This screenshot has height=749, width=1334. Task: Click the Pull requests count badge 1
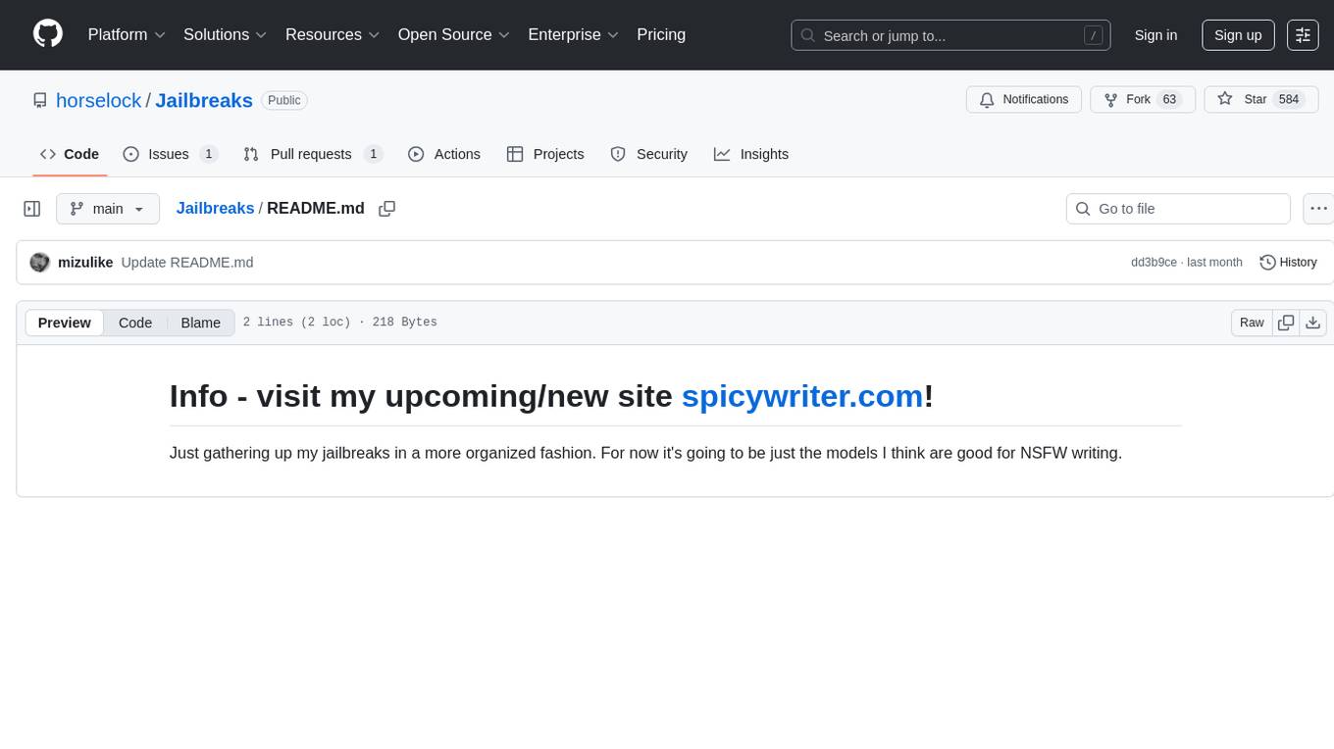click(373, 154)
